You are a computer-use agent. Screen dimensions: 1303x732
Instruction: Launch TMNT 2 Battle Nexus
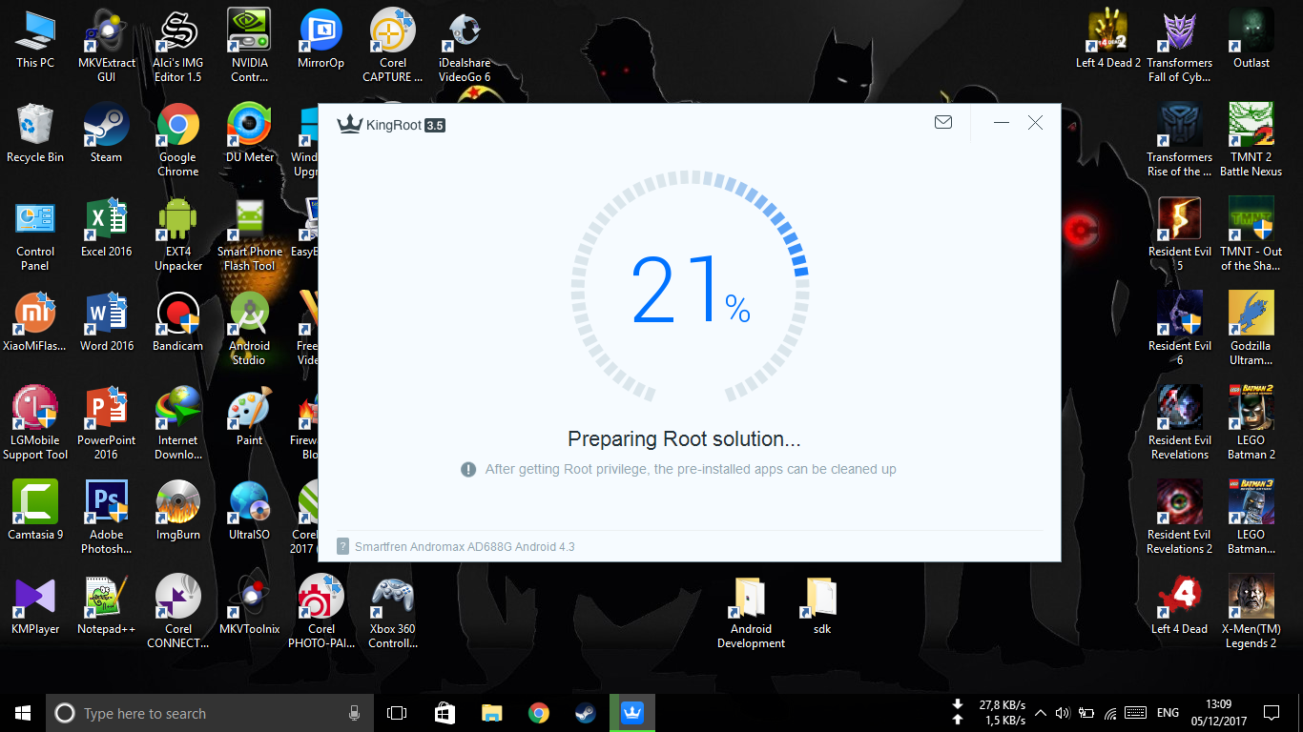pos(1251,140)
